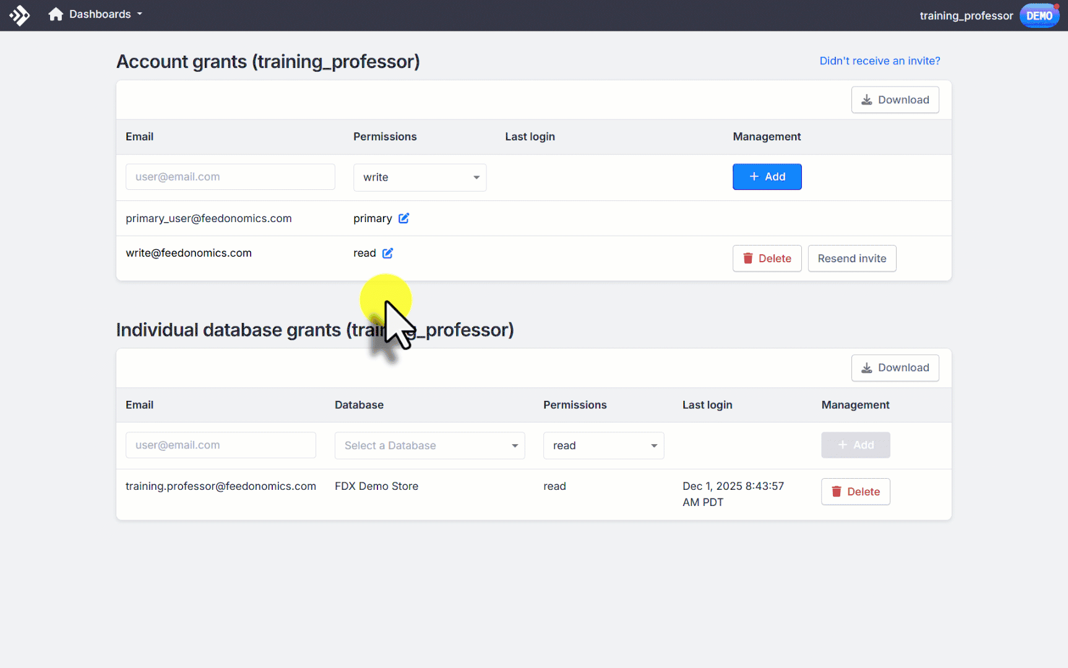
Task: Edit primary permission for primary_user
Action: pyautogui.click(x=404, y=218)
